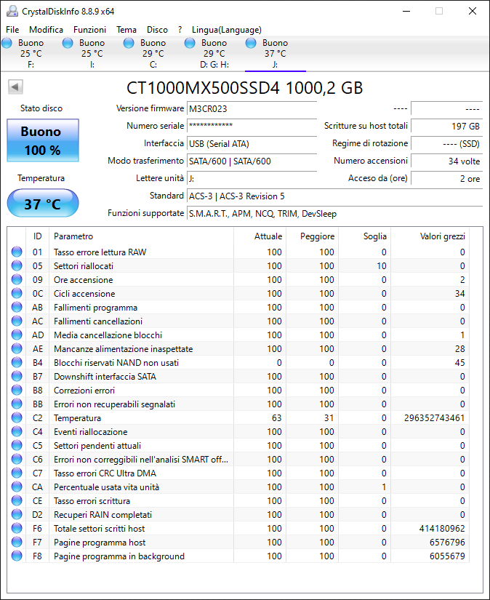Select the Pagine programma host row
This screenshot has width=490, height=600.
pyautogui.click(x=238, y=542)
